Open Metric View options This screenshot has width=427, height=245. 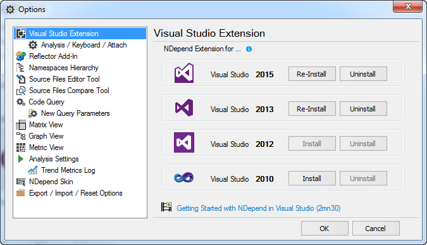[46, 148]
